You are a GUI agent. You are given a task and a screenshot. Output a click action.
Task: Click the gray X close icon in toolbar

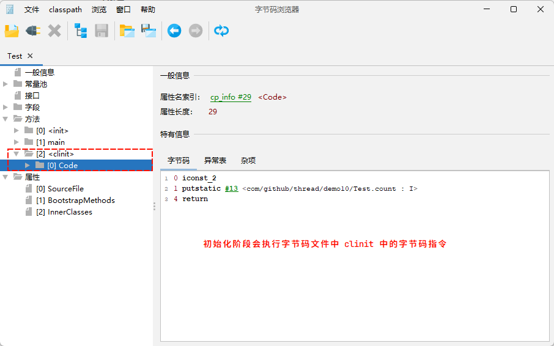coord(54,31)
